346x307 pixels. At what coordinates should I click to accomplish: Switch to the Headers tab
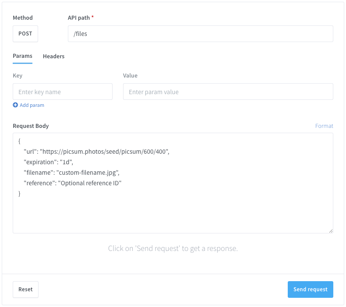(53, 56)
